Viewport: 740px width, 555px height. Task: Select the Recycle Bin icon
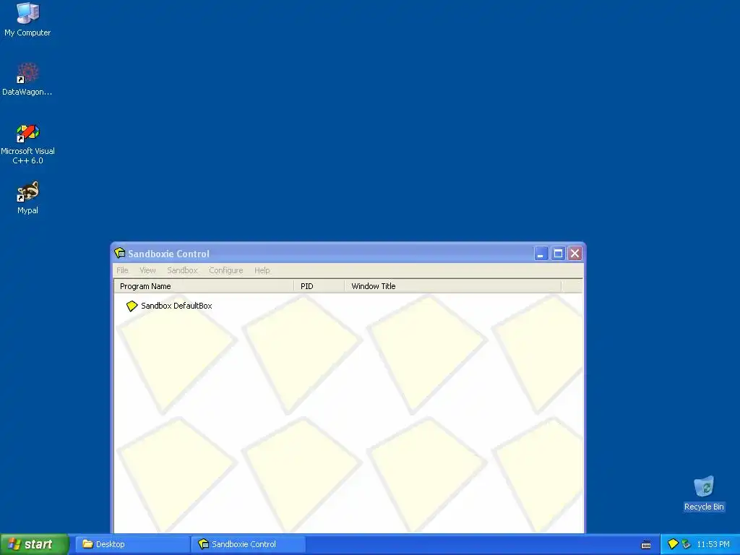pyautogui.click(x=704, y=493)
